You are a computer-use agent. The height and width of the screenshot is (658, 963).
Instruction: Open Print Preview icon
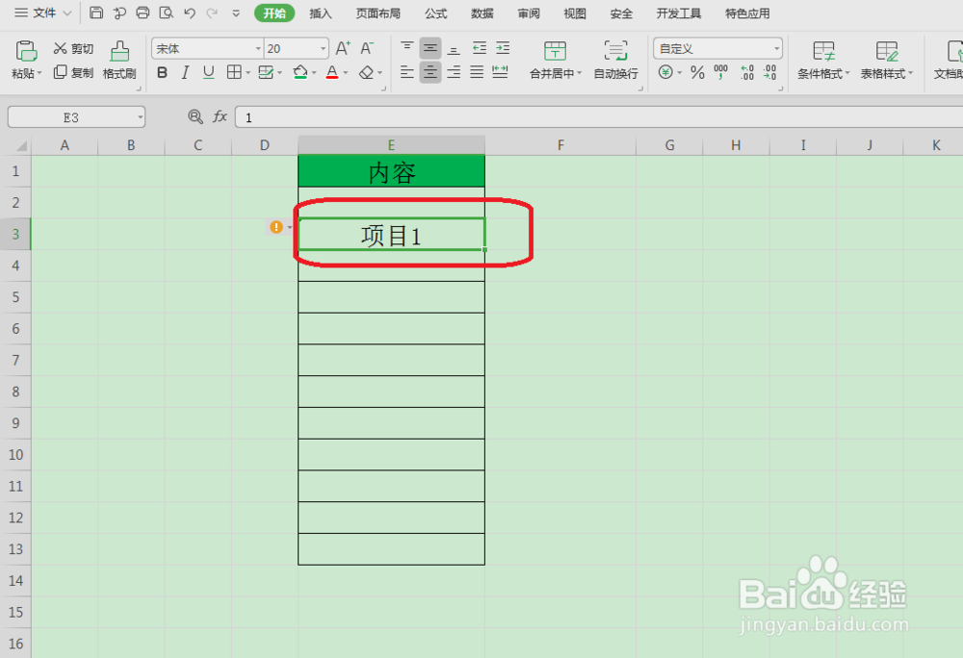(x=166, y=13)
